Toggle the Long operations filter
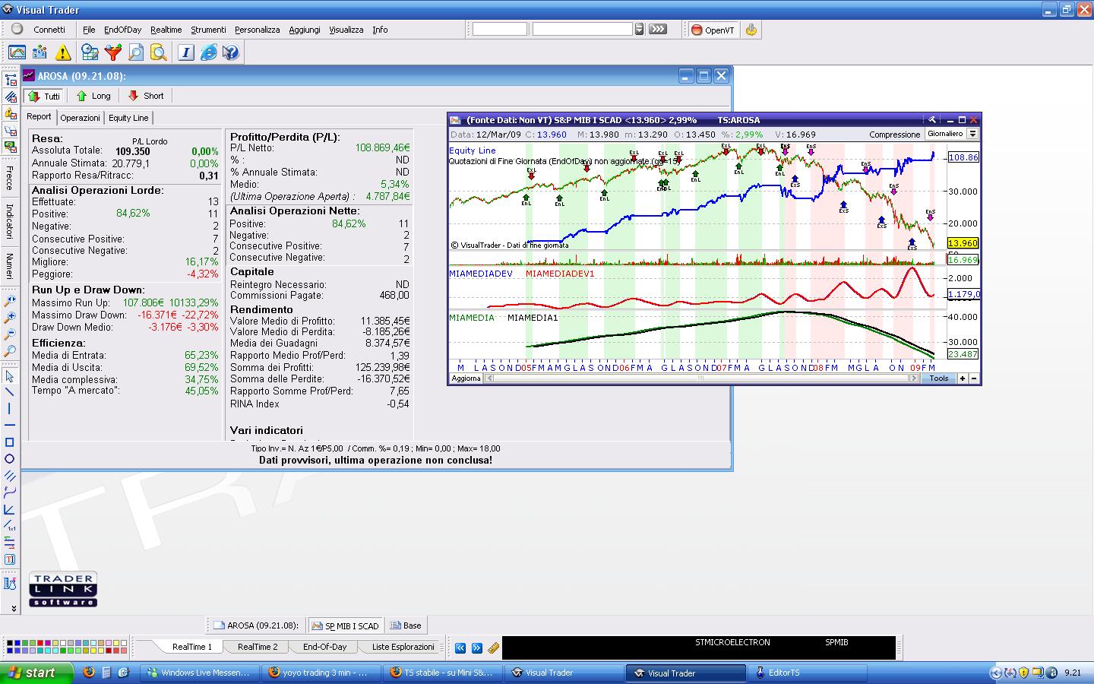The image size is (1094, 684). point(93,96)
